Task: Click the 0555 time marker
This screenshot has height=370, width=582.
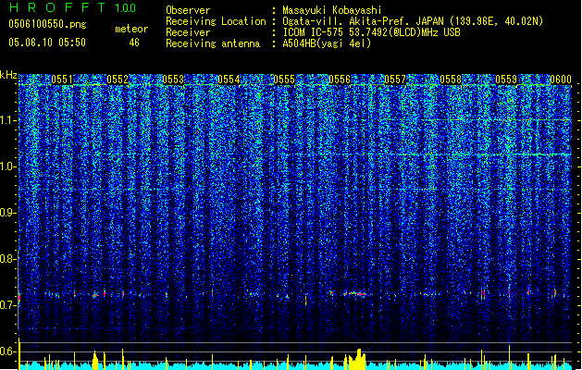Action: 284,80
